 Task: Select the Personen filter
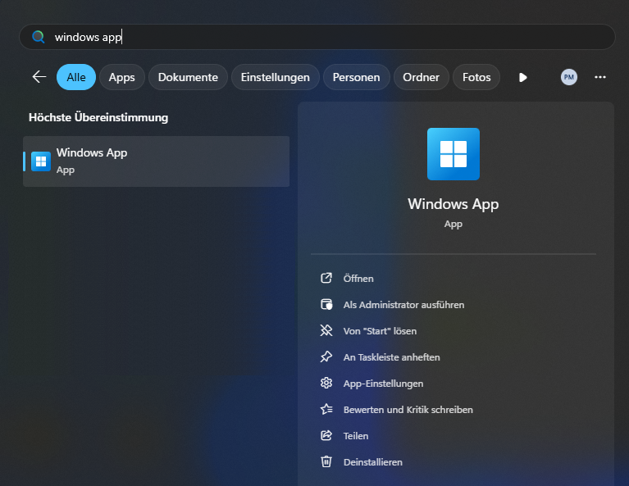click(x=356, y=77)
